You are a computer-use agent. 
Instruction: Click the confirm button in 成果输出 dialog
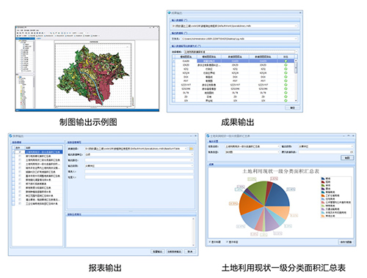[x=293, y=108]
